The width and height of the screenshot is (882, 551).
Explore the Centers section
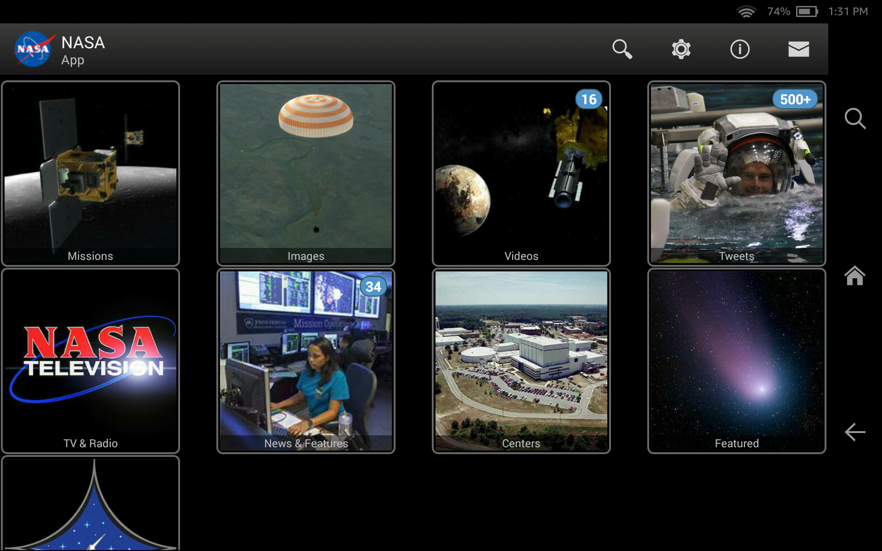tap(521, 360)
